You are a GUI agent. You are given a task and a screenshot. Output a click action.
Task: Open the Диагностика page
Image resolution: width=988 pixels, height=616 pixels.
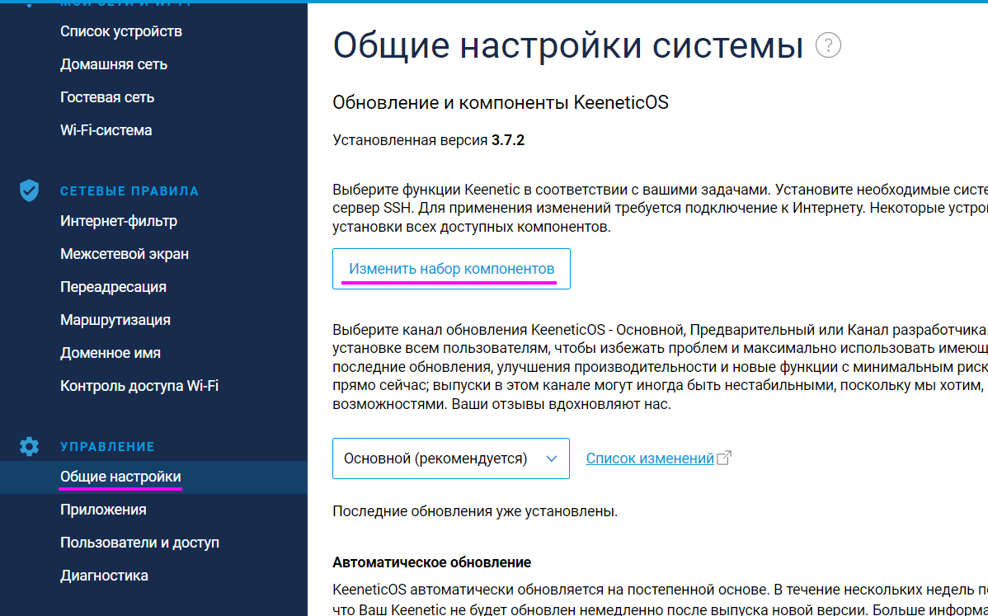(104, 575)
